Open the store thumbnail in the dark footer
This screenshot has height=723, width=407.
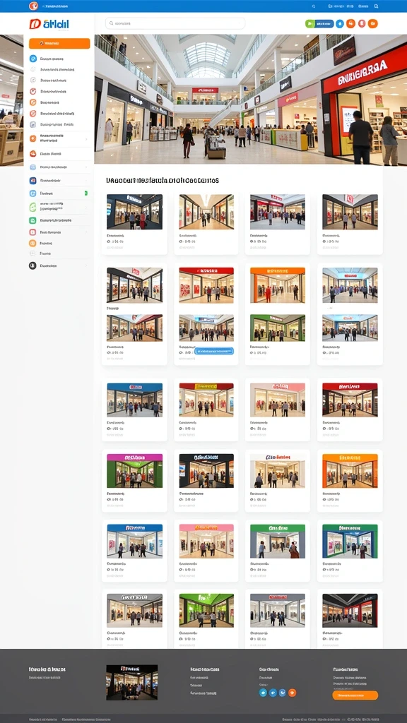click(132, 683)
